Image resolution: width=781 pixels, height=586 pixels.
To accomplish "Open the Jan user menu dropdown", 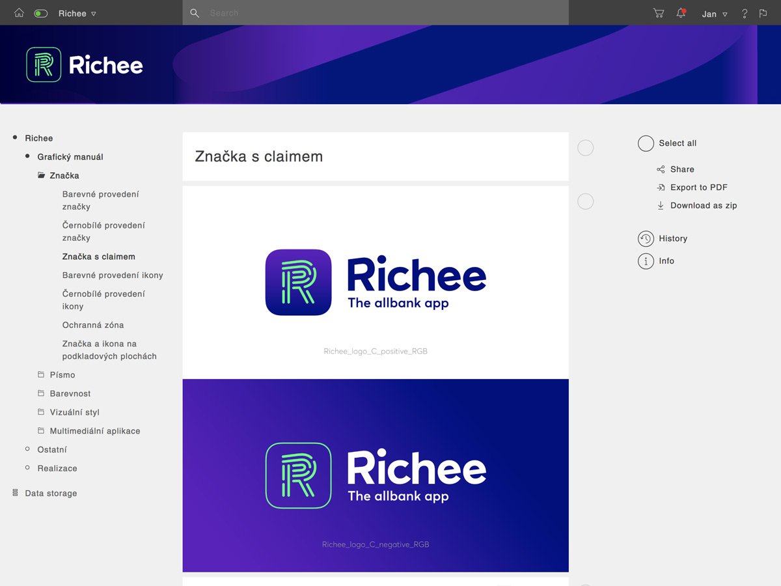I will click(x=715, y=14).
